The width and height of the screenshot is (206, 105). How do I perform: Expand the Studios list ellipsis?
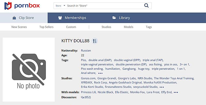[162, 87]
